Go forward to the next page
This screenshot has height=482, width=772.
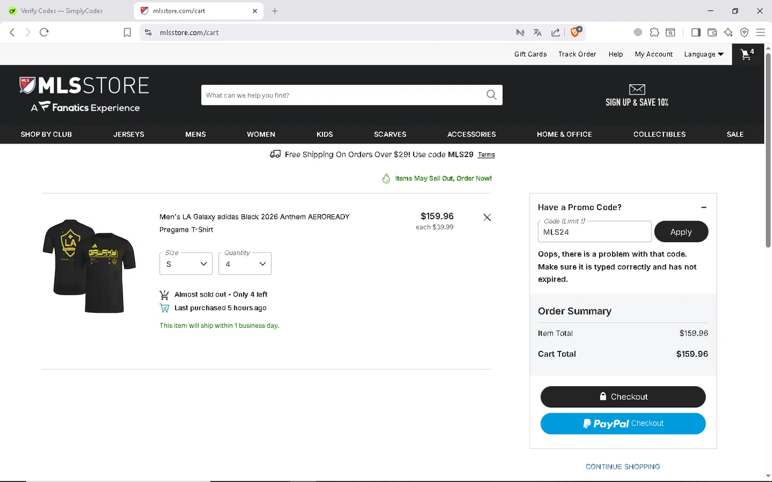click(28, 32)
